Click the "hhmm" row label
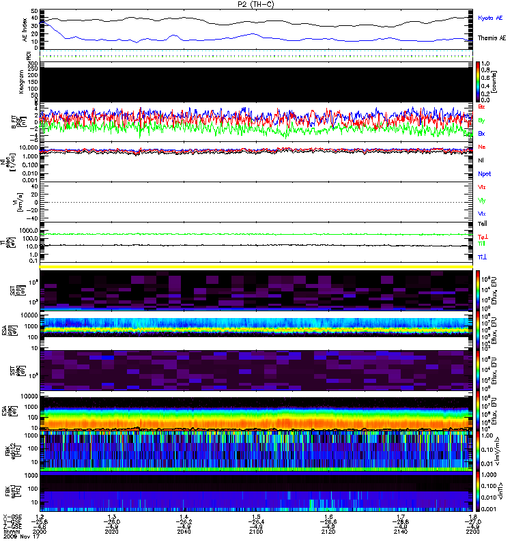The height and width of the screenshot is (546, 512). click(11, 532)
